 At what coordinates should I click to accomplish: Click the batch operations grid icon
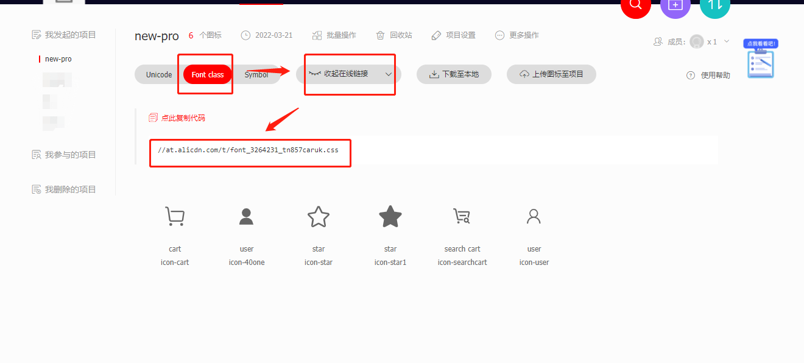click(317, 35)
